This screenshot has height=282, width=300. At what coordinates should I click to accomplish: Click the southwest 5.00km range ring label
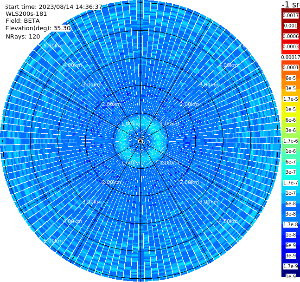(x=53, y=241)
